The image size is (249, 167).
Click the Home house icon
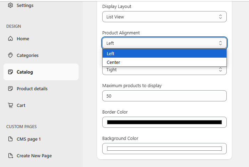(x=10, y=39)
